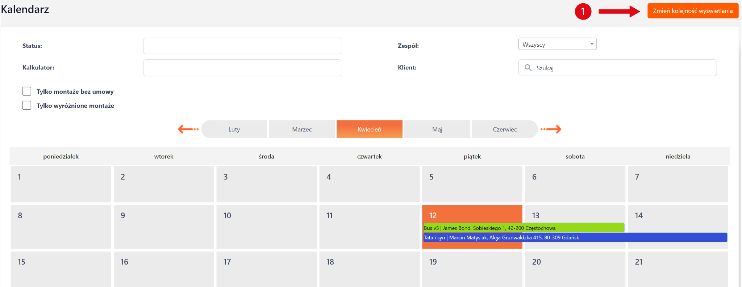Switch to the Marzec month tab
Screen dimensions: 742x287
click(x=302, y=129)
